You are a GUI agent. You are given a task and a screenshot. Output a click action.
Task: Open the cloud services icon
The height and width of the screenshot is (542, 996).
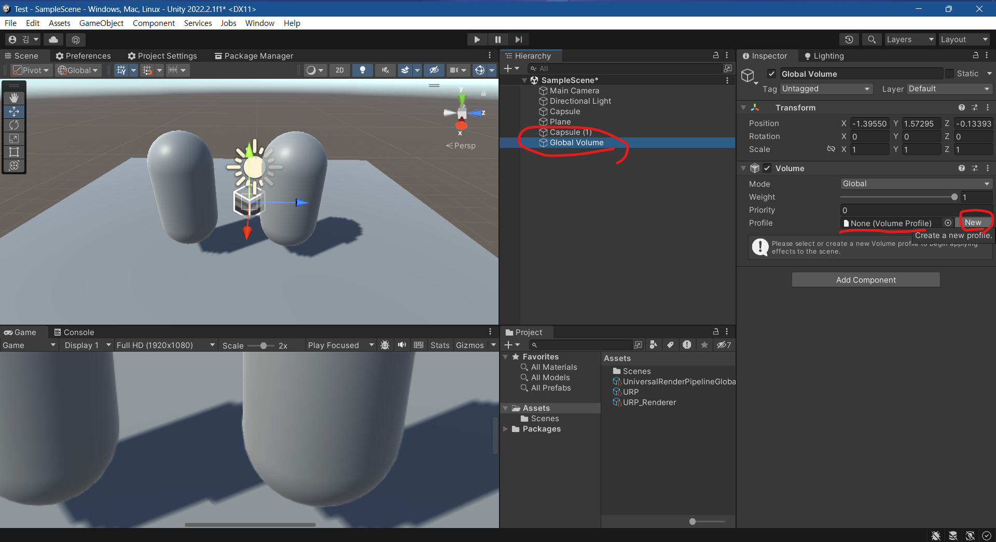[53, 39]
